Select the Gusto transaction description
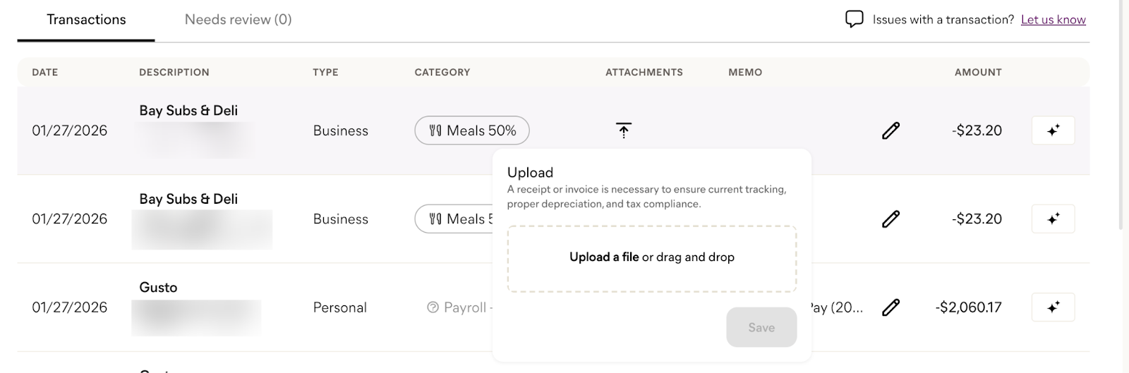Viewport: 1129px width, 373px height. [x=158, y=288]
